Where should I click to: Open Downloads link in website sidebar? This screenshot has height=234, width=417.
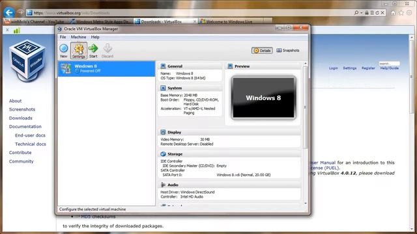20,118
